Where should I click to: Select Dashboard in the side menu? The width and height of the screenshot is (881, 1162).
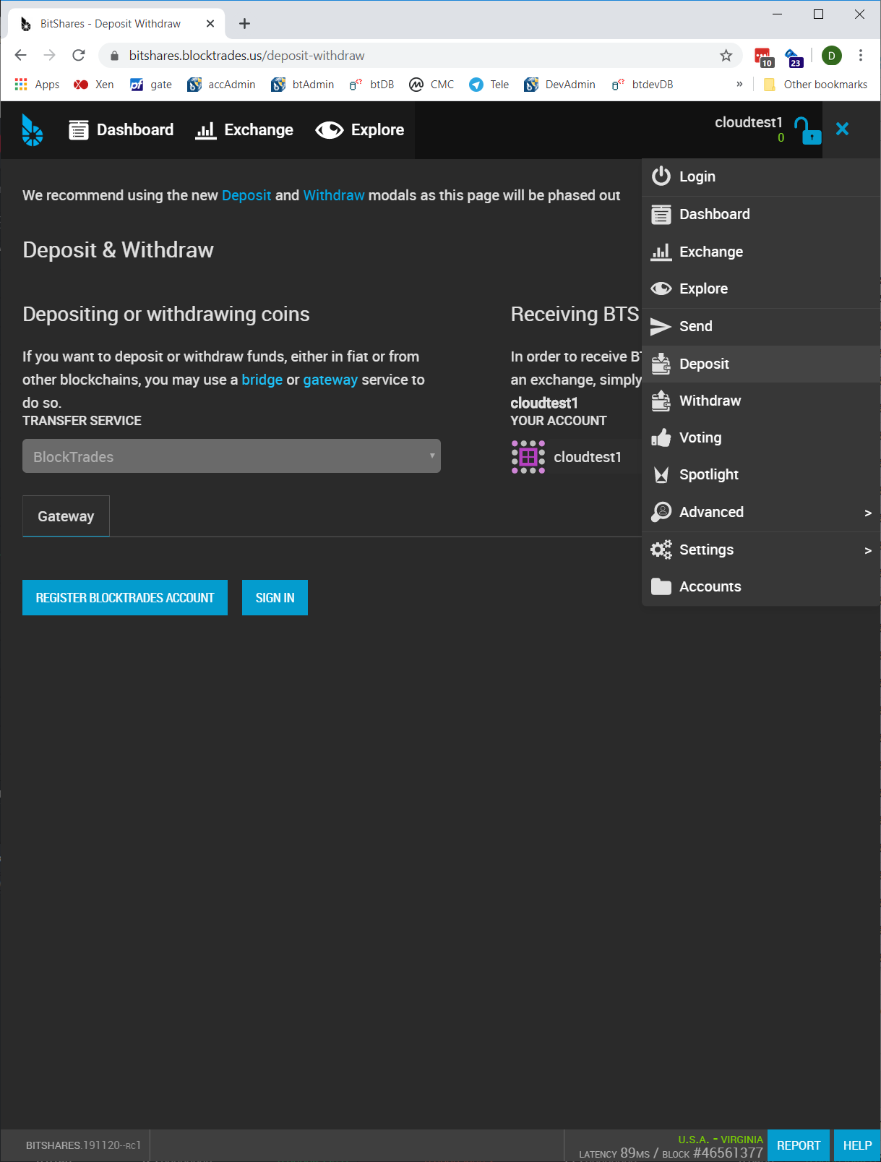[761, 214]
